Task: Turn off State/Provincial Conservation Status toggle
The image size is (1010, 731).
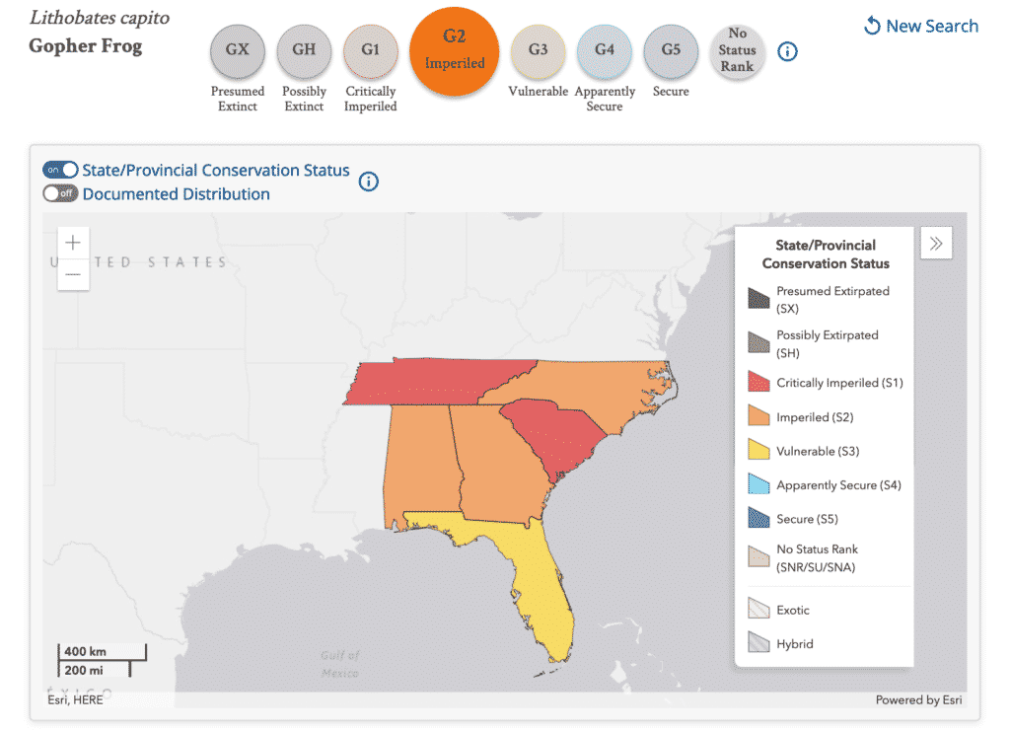Action: [x=60, y=170]
